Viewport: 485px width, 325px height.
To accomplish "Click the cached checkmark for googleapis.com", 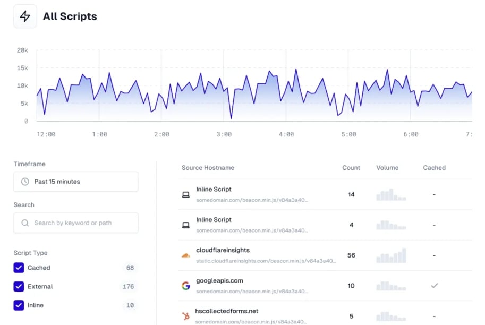I will 435,286.
